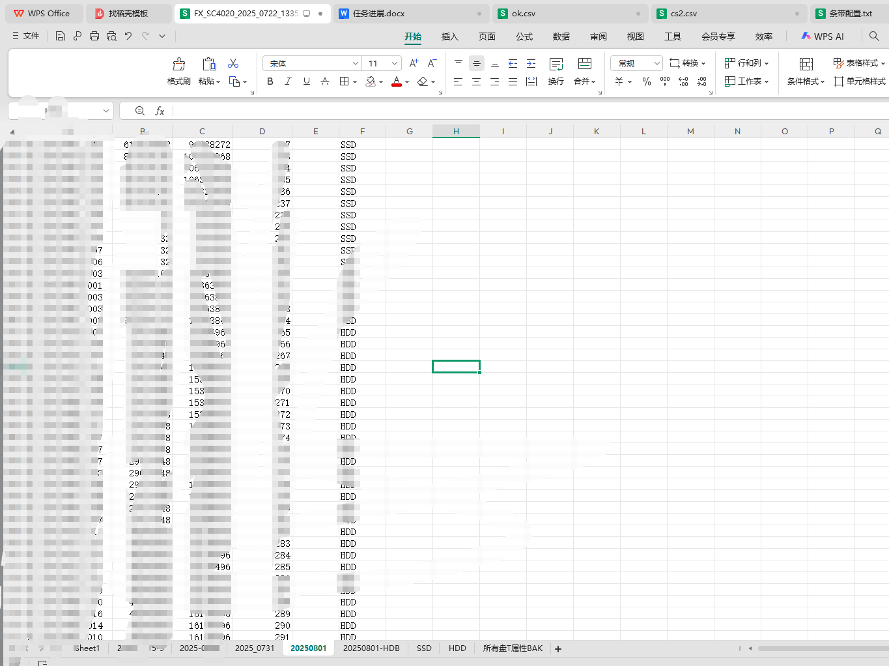
Task: Select the SSD cell in first data row
Action: tap(348, 145)
